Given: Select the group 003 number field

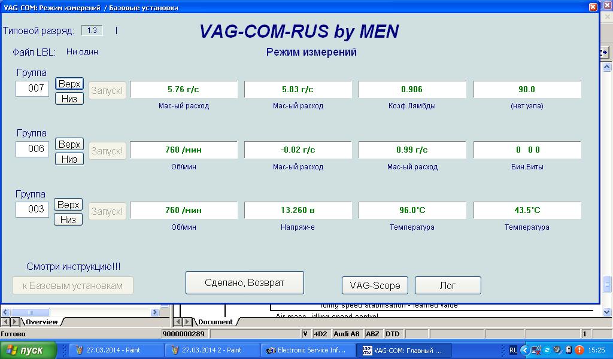Looking at the screenshot, I should click(x=32, y=209).
